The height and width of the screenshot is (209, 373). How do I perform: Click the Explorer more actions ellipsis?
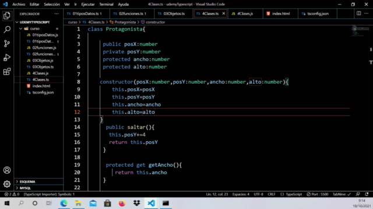tap(57, 14)
